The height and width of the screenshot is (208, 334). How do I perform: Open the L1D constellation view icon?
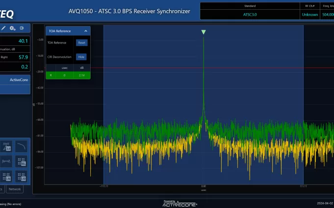click(21, 176)
